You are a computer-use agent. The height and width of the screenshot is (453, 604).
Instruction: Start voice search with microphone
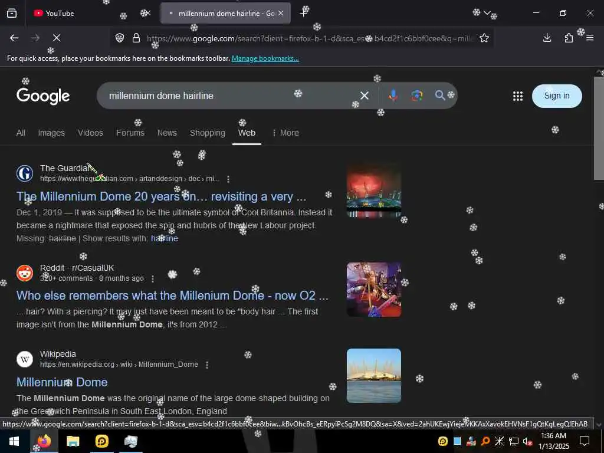point(393,96)
